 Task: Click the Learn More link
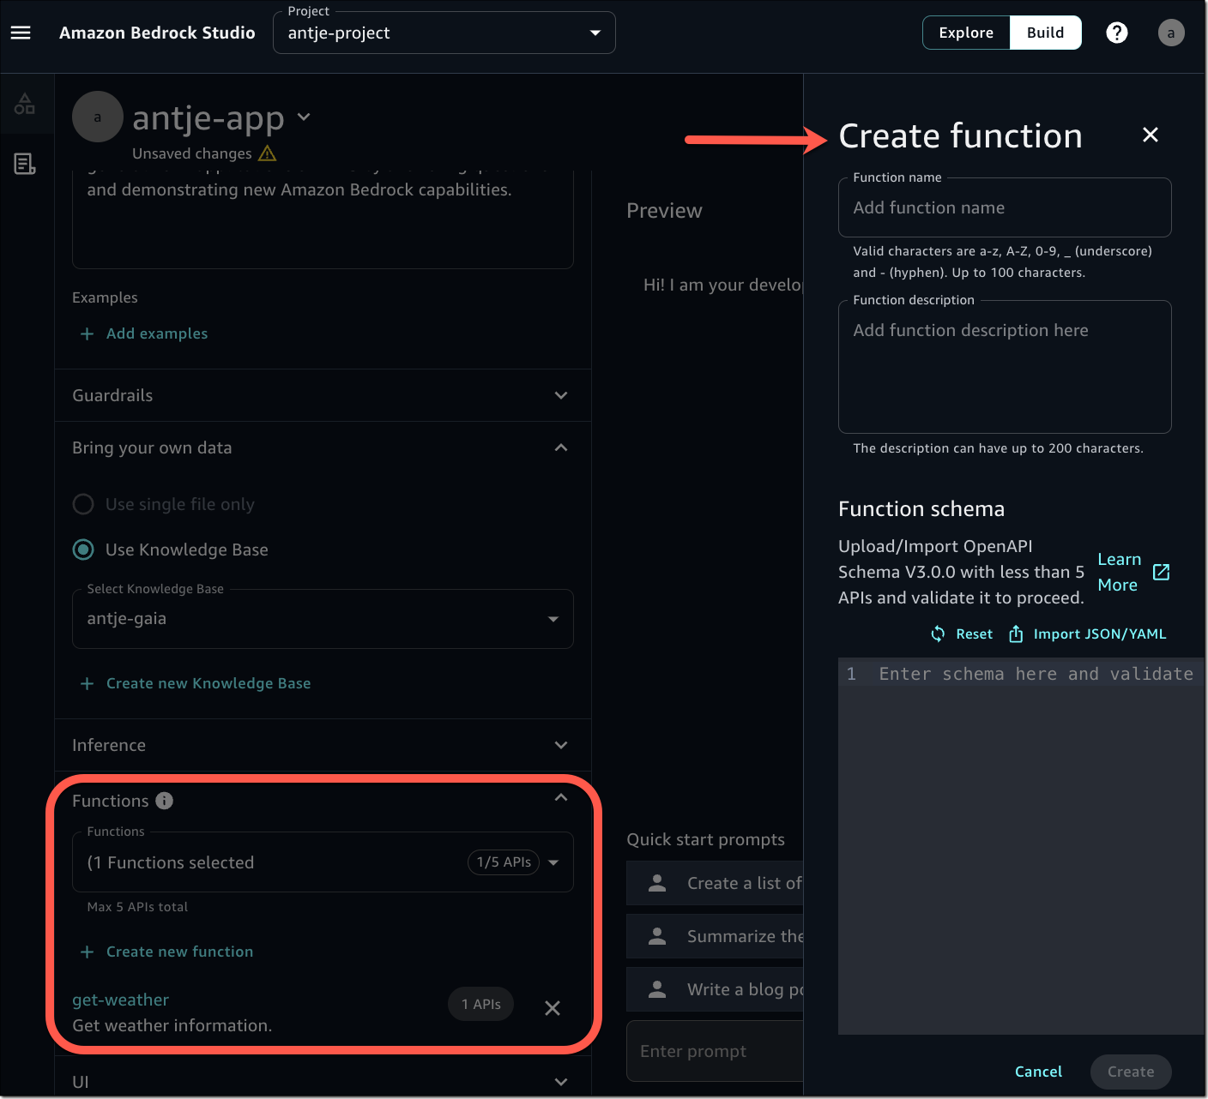pos(1119,572)
